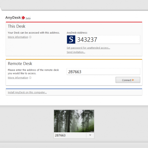Click the AnyDesk-Address label
The width and height of the screenshot is (148, 148).
point(77,33)
